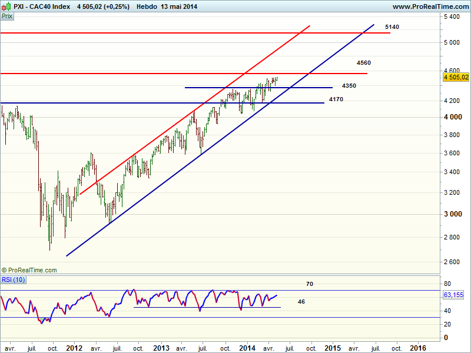Click the 5 400 price axis label
Image resolution: width=471 pixels, height=353 pixels.
[452, 17]
